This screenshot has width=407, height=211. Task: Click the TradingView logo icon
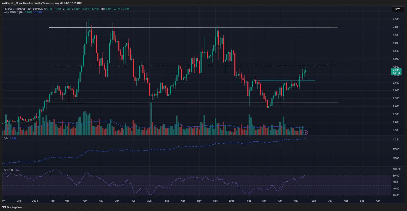point(4,207)
